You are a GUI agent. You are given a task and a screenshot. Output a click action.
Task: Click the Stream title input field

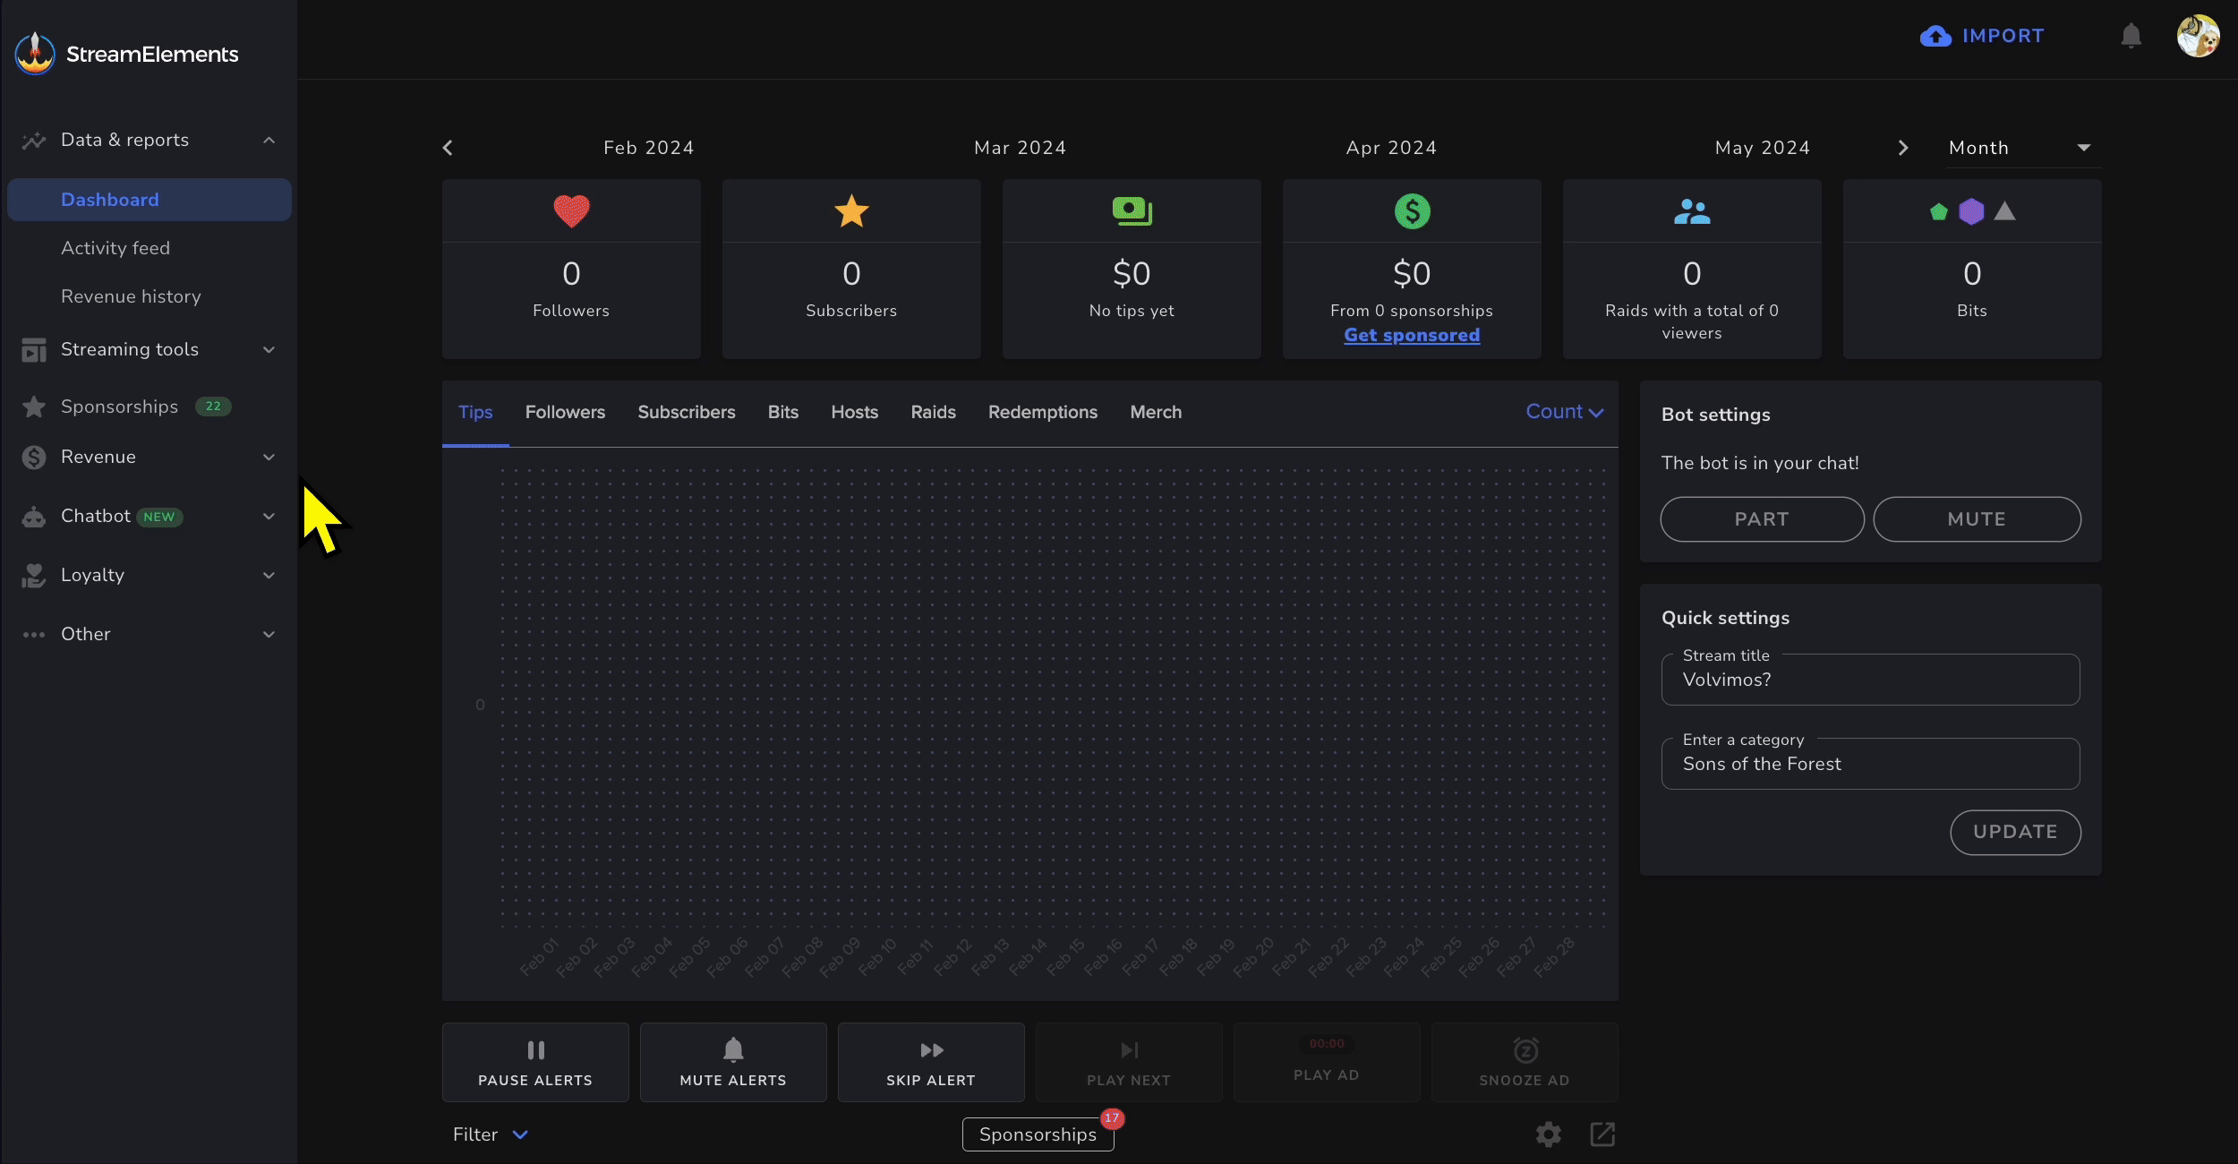(x=1870, y=680)
